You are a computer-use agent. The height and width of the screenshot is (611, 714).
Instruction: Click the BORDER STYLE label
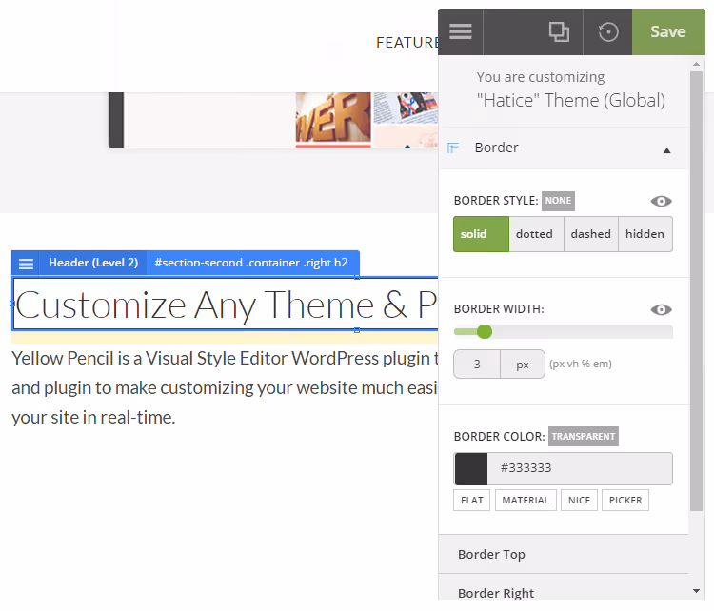496,201
